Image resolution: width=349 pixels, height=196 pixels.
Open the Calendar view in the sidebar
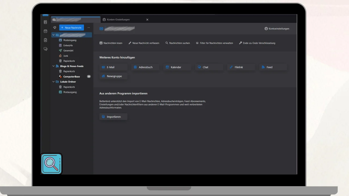[x=46, y=31]
